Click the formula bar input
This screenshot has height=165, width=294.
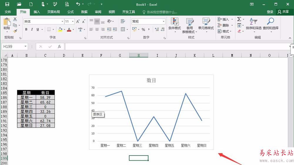click(x=177, y=47)
